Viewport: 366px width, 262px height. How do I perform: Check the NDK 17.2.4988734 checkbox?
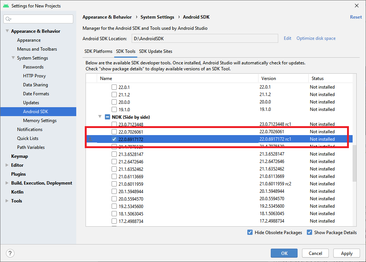coord(114,221)
